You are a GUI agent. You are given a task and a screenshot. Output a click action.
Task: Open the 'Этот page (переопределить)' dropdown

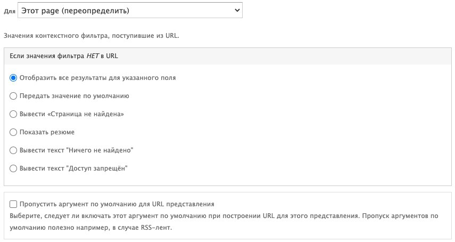point(130,11)
